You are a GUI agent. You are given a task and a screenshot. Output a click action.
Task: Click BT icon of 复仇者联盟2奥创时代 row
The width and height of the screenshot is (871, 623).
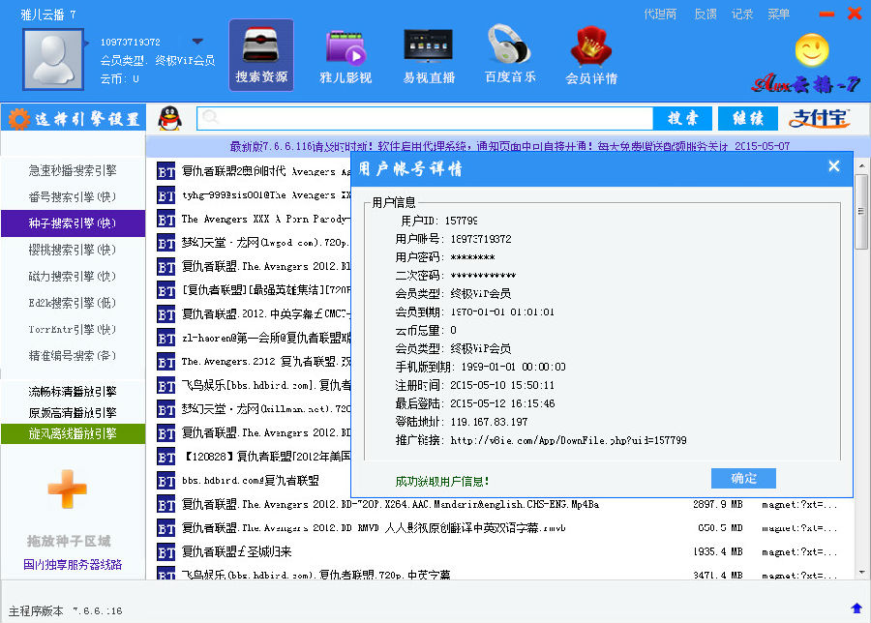click(x=166, y=171)
